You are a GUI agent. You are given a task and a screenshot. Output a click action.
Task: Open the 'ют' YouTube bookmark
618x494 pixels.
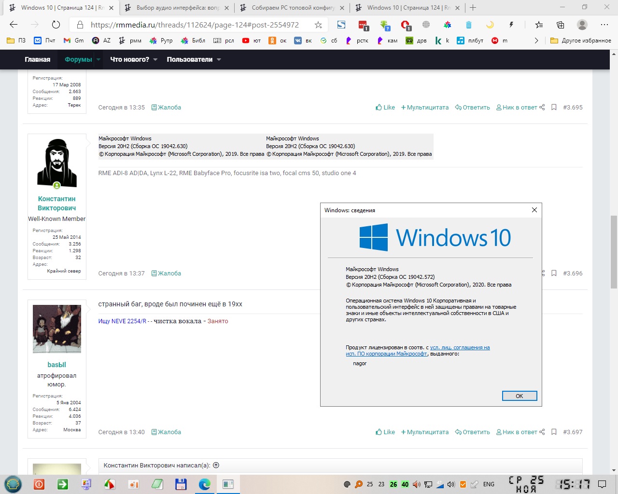click(252, 41)
